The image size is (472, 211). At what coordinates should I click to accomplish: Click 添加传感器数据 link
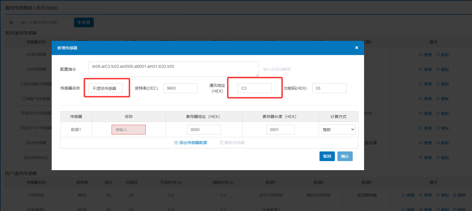coord(191,143)
